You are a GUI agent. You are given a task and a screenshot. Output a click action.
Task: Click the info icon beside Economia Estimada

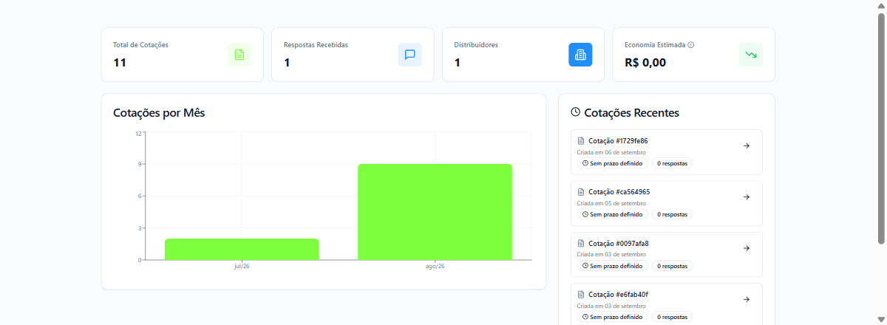click(x=691, y=45)
